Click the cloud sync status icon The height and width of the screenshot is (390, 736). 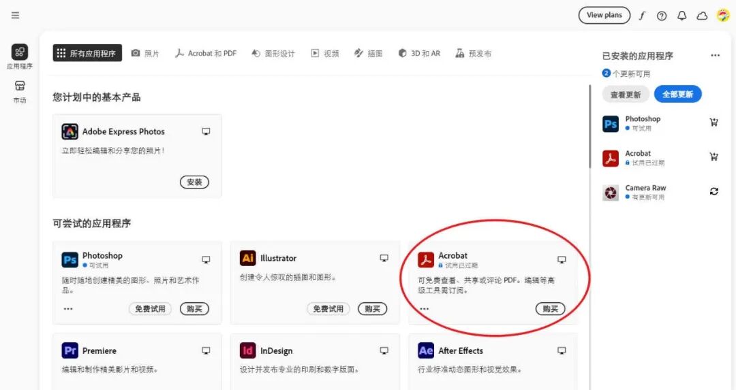tap(702, 16)
